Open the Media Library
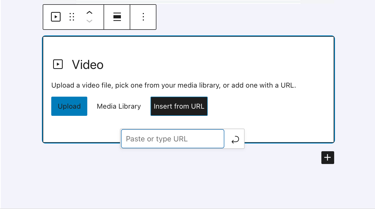This screenshot has height=209, width=375. tap(119, 106)
